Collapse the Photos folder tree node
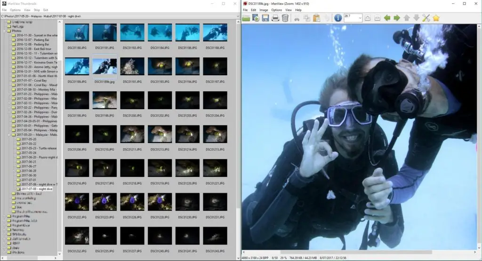482x261 pixels. click(x=4, y=31)
